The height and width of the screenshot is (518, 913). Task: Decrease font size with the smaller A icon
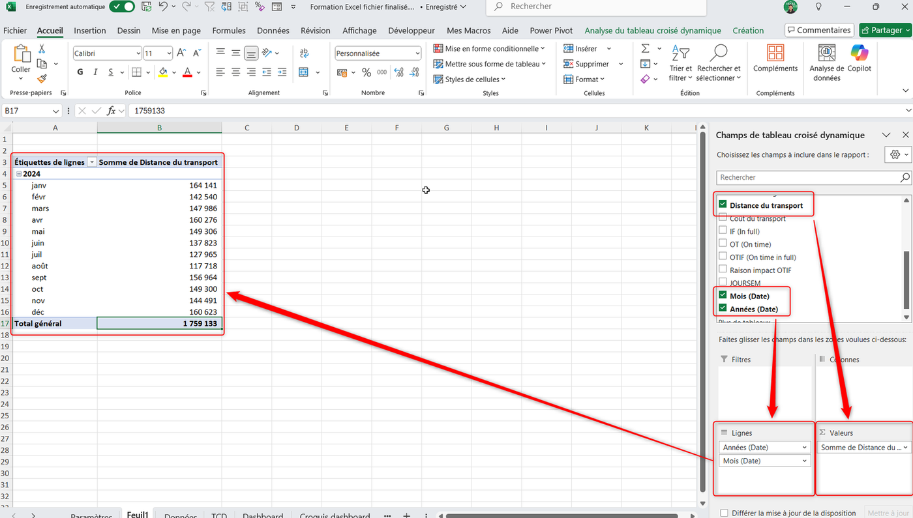click(x=196, y=53)
